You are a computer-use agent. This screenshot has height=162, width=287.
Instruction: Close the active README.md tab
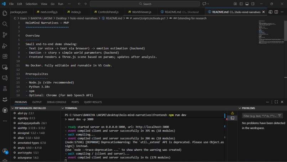point(263,12)
